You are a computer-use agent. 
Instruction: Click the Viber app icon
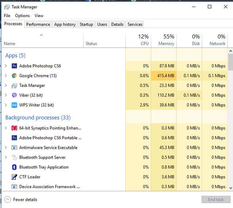pos(14,95)
